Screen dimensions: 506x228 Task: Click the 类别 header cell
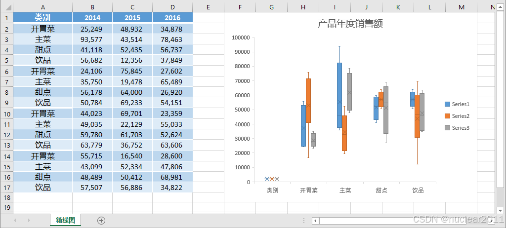pyautogui.click(x=43, y=18)
